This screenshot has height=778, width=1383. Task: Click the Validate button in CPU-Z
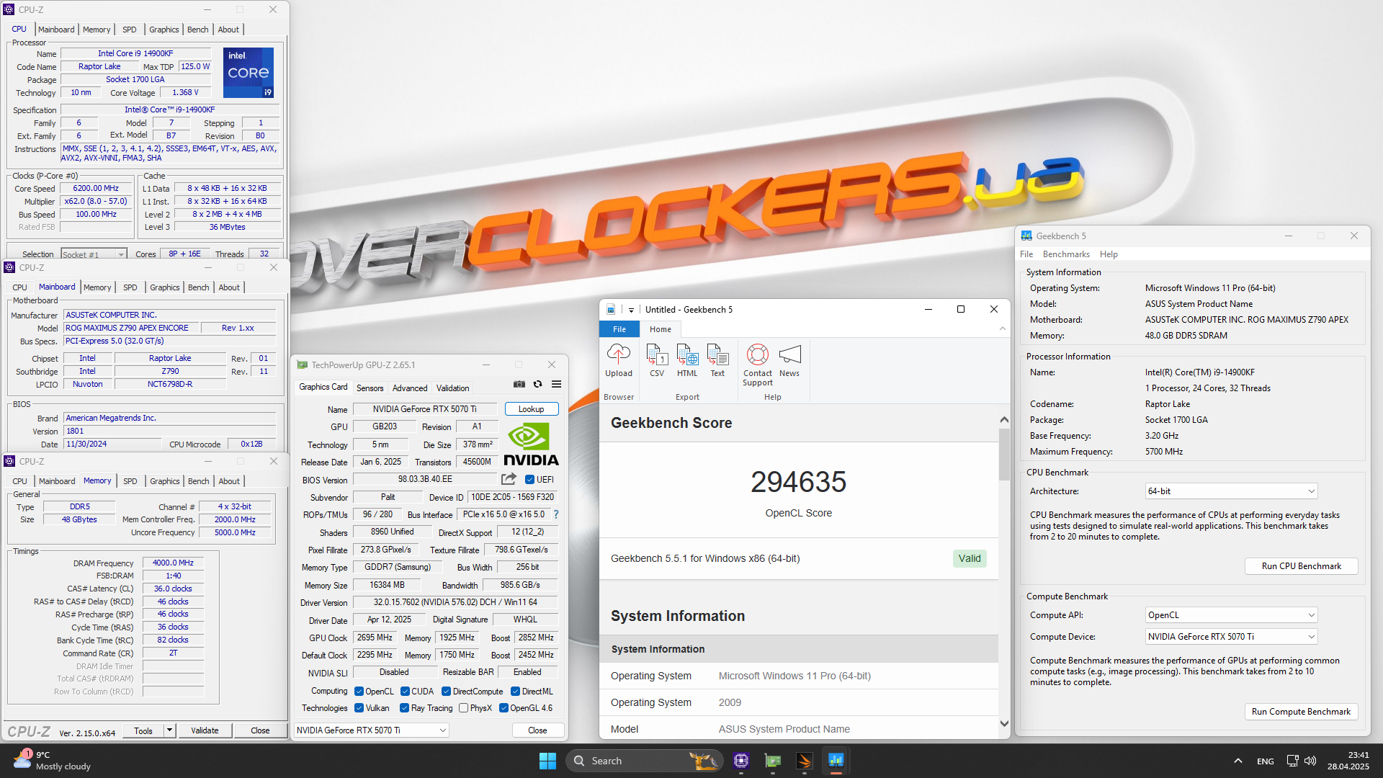205,730
